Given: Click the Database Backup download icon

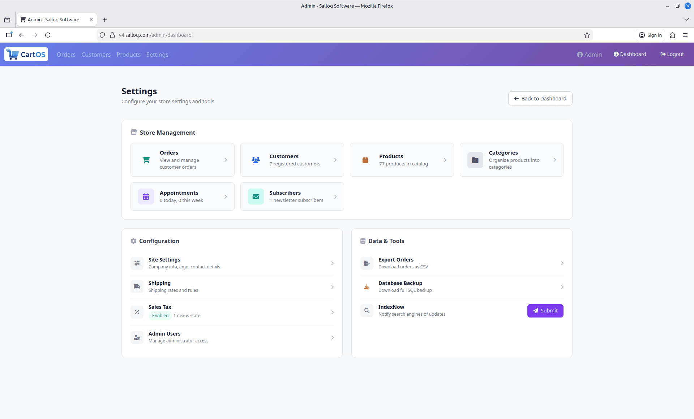Looking at the screenshot, I should coord(367,286).
